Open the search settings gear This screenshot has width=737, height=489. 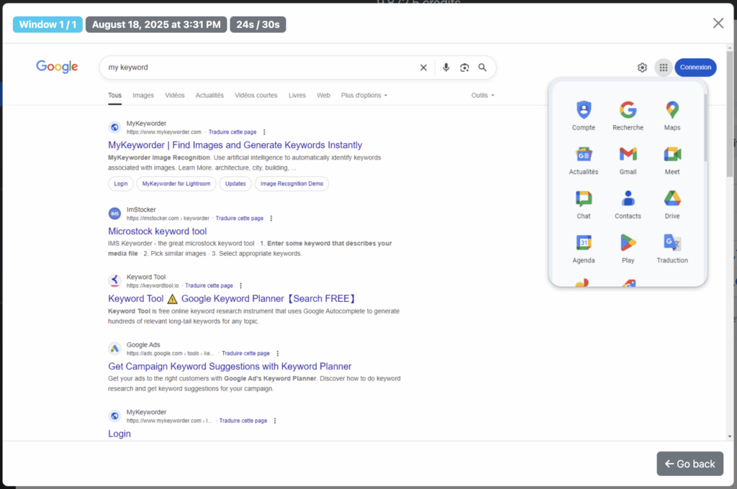point(642,67)
